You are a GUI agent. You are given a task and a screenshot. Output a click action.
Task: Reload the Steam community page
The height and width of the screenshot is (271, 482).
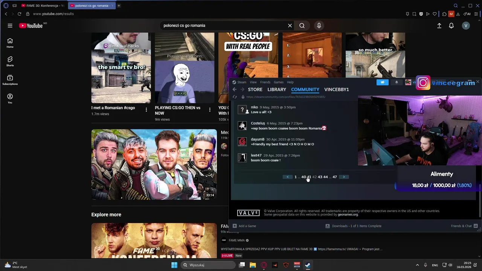235,97
